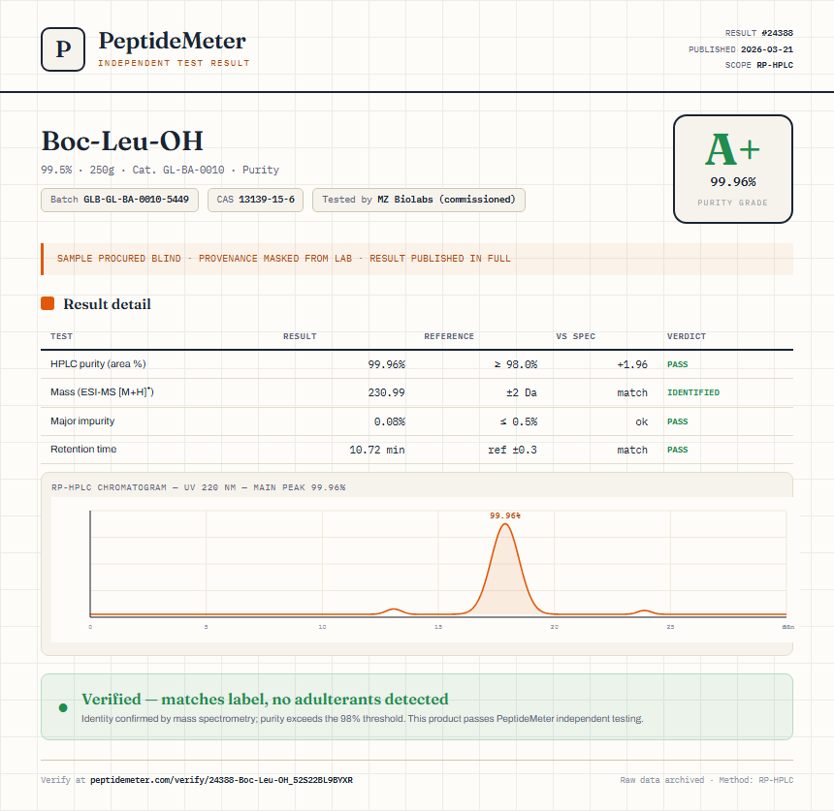Select the 99.96% HPLC result cell
The image size is (834, 811).
point(387,364)
